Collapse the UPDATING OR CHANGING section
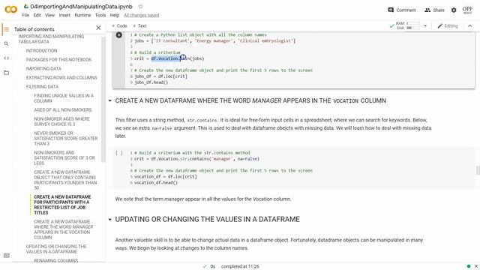This screenshot has width=480, height=270. click(x=110, y=219)
